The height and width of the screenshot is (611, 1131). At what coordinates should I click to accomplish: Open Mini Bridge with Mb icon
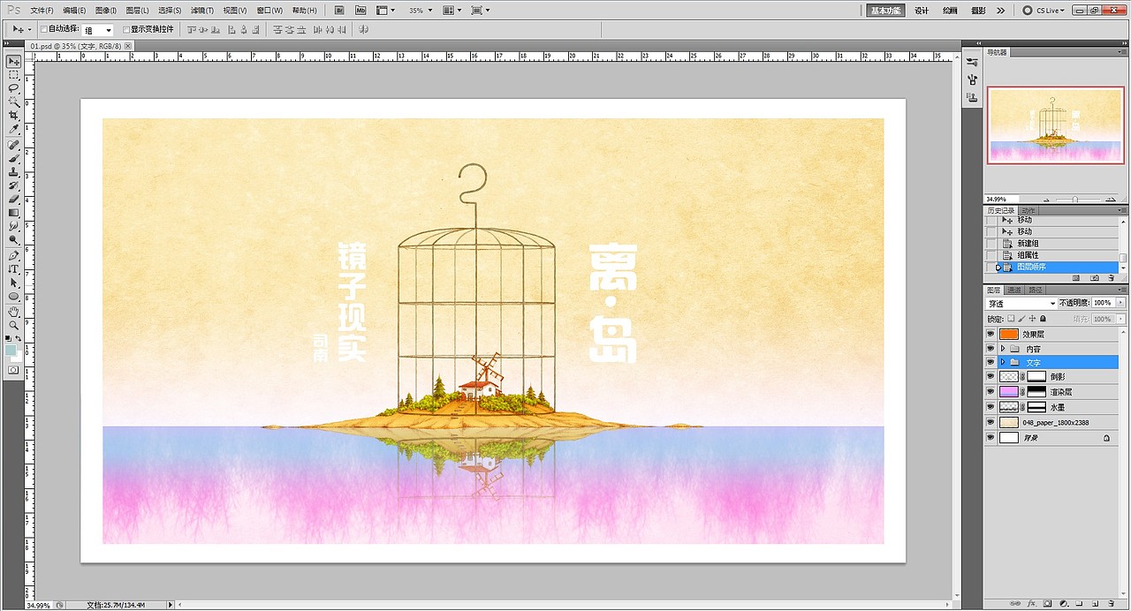coord(360,11)
